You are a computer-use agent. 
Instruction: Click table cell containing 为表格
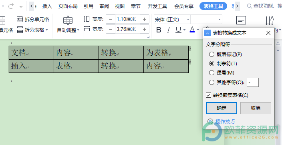pyautogui.click(x=166, y=52)
